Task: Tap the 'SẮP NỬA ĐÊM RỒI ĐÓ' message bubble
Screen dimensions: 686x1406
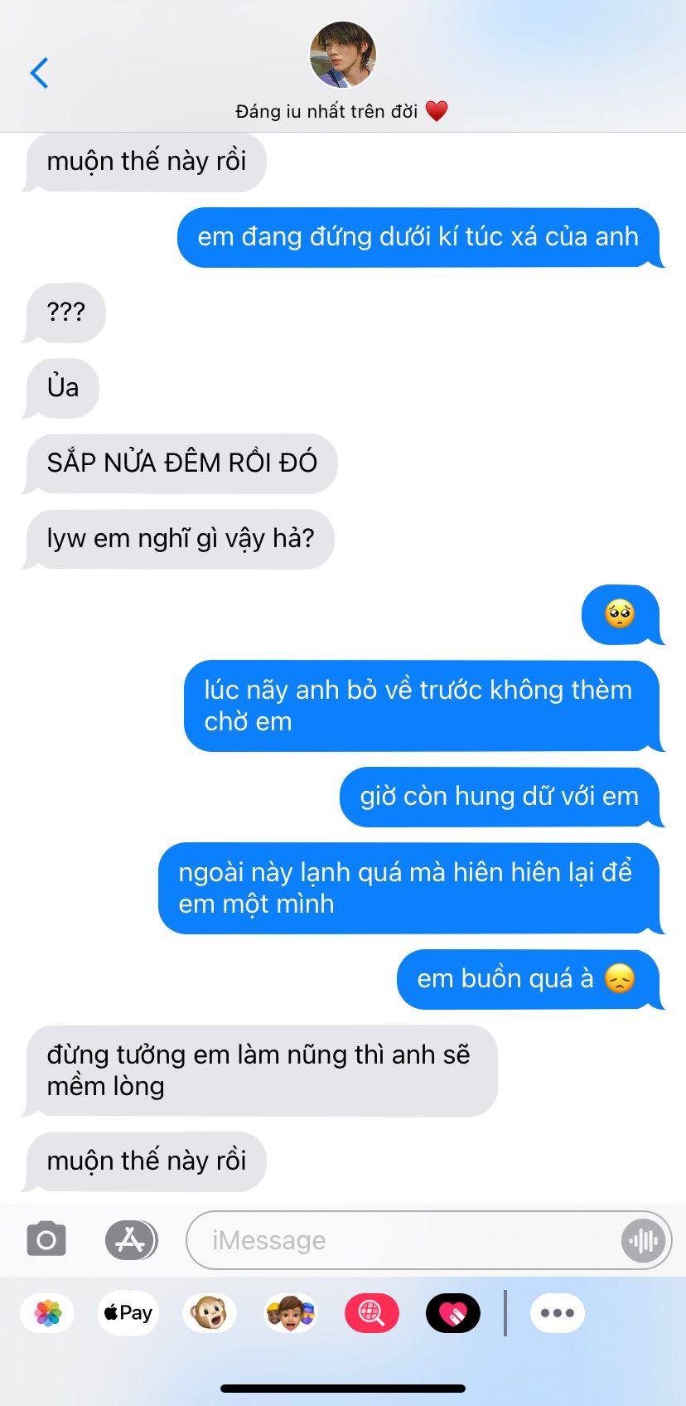Action: [181, 463]
